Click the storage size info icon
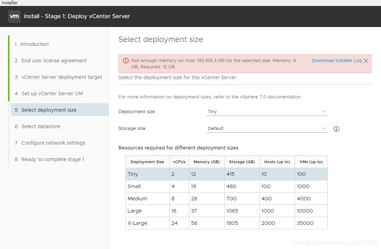This screenshot has width=381, height=249. [336, 129]
